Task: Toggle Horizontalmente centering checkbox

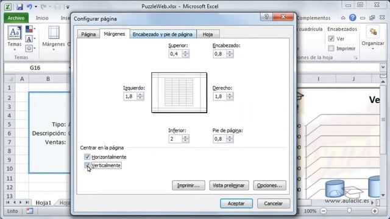Action: click(x=87, y=157)
